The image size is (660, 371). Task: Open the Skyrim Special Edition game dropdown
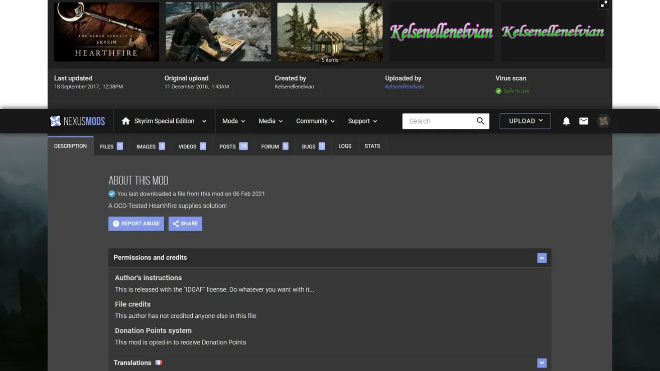[204, 121]
